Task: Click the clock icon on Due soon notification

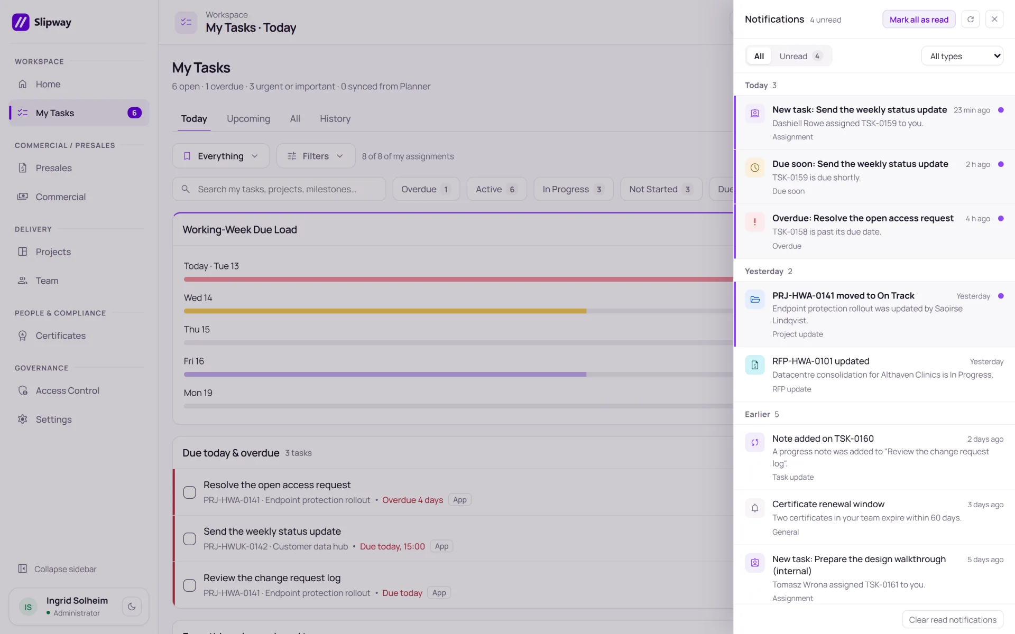Action: pos(755,167)
